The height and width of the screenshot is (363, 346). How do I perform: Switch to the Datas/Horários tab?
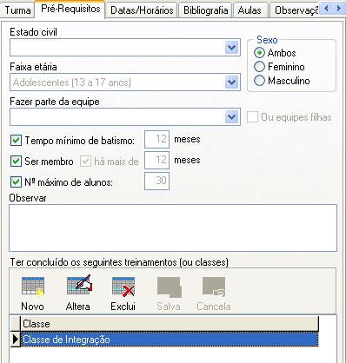point(142,10)
